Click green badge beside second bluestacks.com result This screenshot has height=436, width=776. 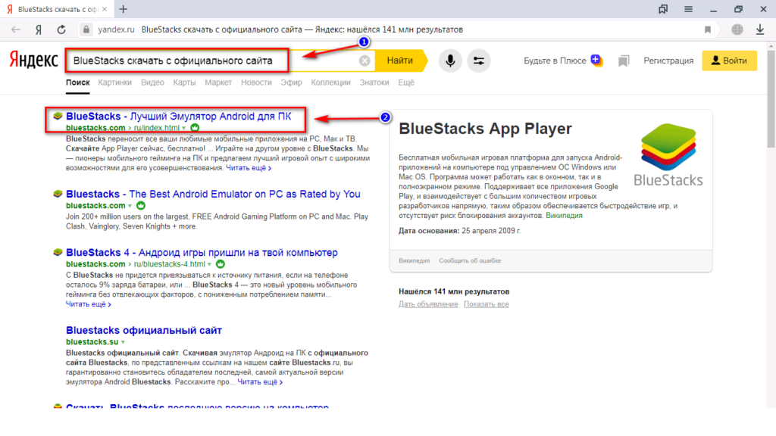(141, 206)
